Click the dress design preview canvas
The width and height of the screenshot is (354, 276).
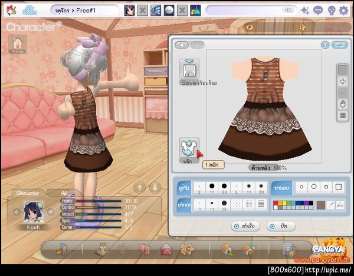(x=264, y=107)
